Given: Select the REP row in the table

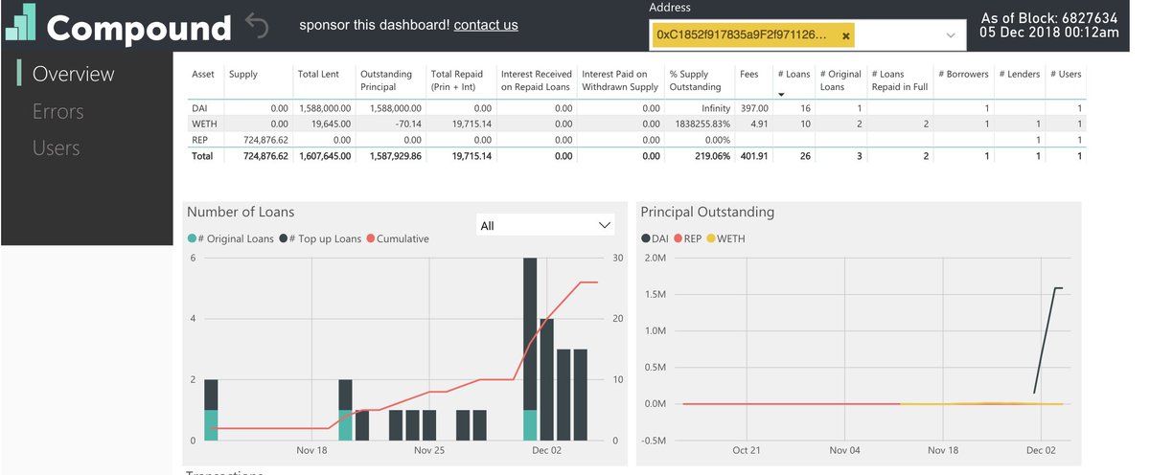Looking at the screenshot, I should [x=637, y=139].
